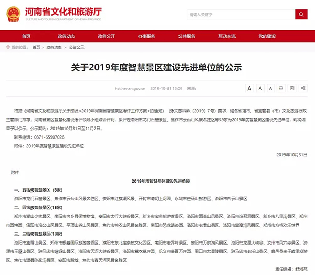
Task: Click the print page icon
Action: point(281,88)
